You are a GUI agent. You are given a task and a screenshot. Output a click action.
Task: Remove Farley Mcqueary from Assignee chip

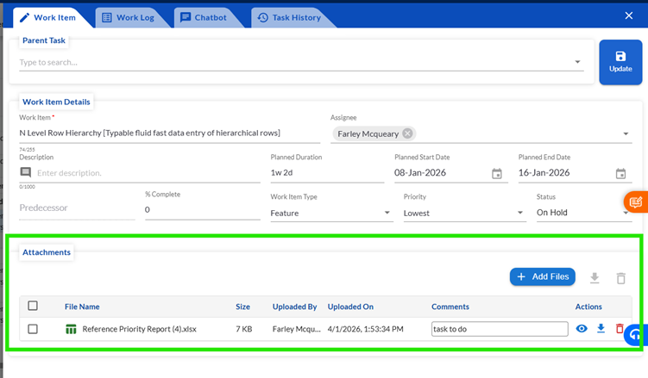tap(407, 133)
